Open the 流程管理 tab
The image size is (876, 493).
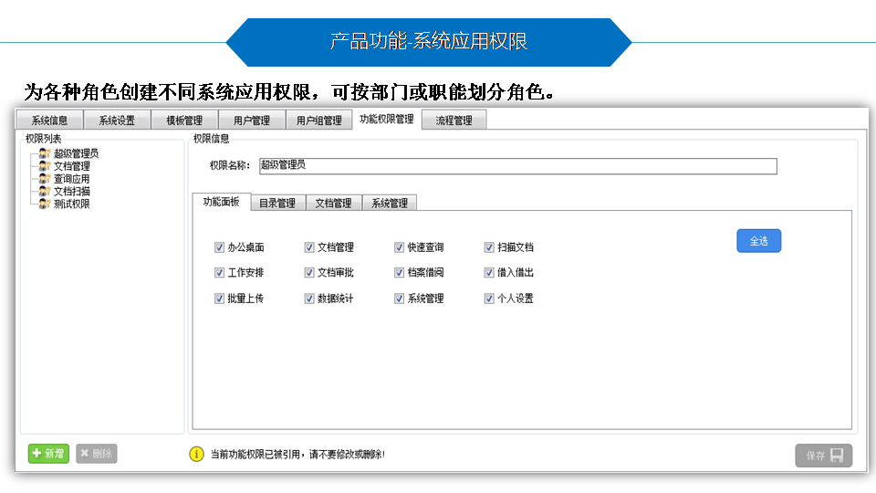(x=454, y=121)
